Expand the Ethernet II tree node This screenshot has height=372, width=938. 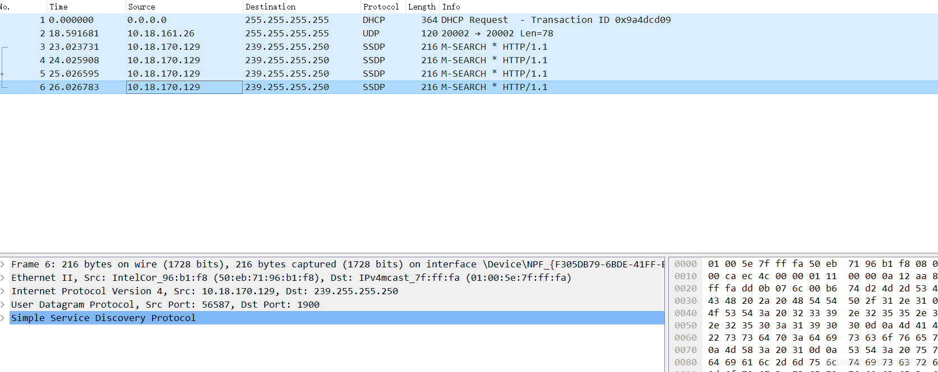click(x=3, y=277)
